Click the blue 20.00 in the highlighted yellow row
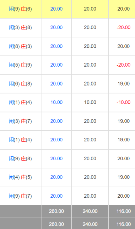135x229 pixels. tap(56, 9)
